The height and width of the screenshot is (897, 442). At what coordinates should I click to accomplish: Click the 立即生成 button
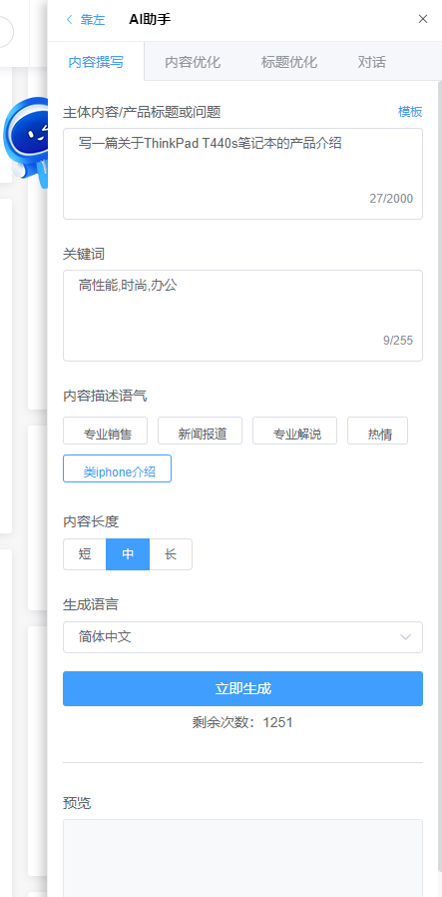coord(242,689)
